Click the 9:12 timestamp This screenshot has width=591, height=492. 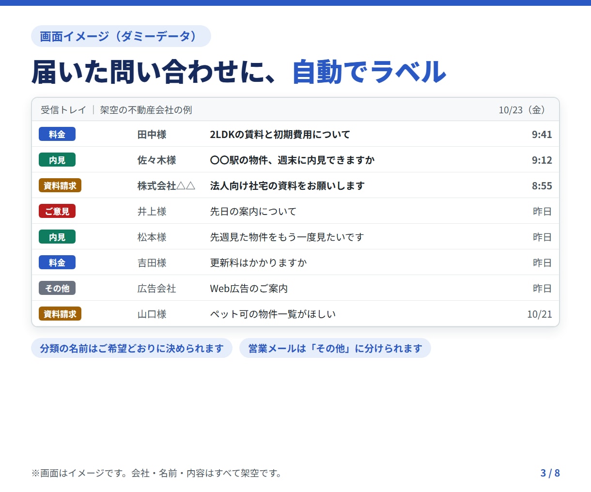pyautogui.click(x=542, y=160)
